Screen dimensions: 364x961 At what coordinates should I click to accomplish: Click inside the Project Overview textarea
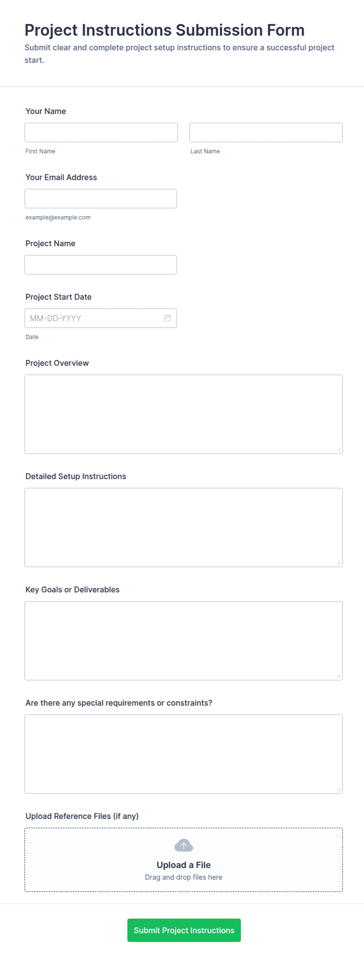(184, 414)
